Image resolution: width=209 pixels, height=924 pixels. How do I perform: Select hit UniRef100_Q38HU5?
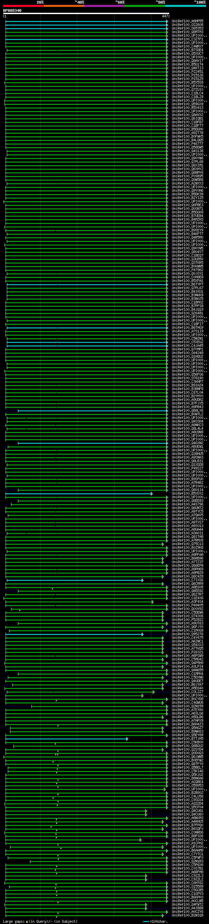(187, 454)
